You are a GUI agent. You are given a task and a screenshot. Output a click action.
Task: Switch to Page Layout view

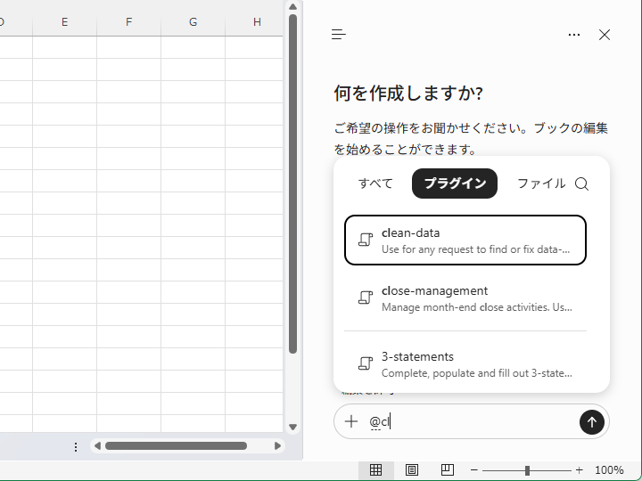pos(411,470)
